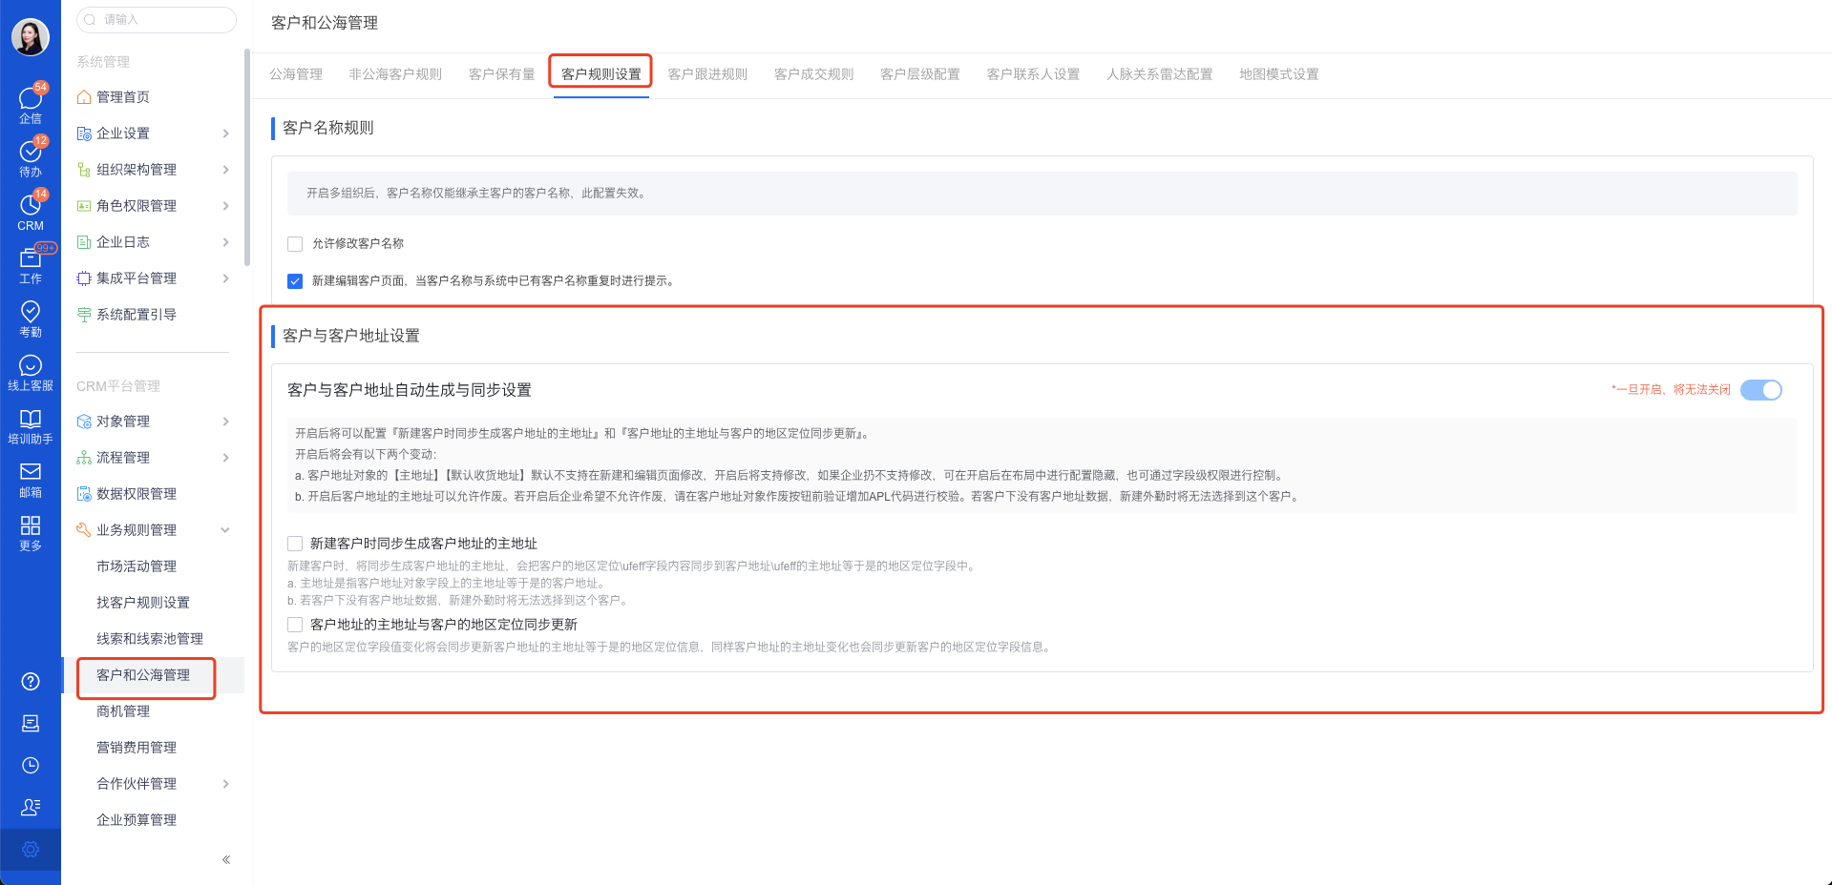Select 商机管理 in the left menu
1832x885 pixels.
pos(122,710)
